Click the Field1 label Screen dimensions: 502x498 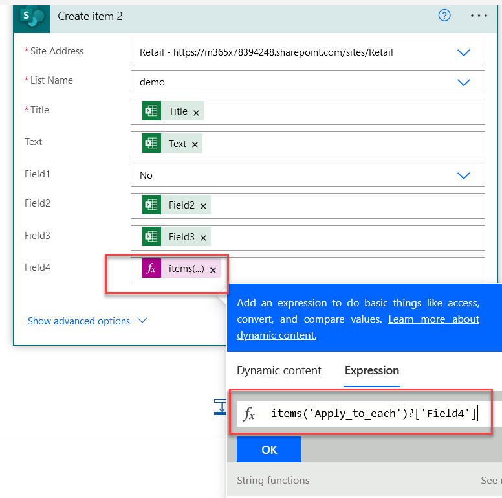pos(37,174)
